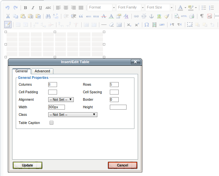Click the Width input field

coord(56,107)
